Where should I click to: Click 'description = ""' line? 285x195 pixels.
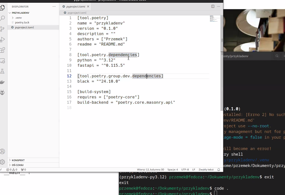[x=96, y=34]
